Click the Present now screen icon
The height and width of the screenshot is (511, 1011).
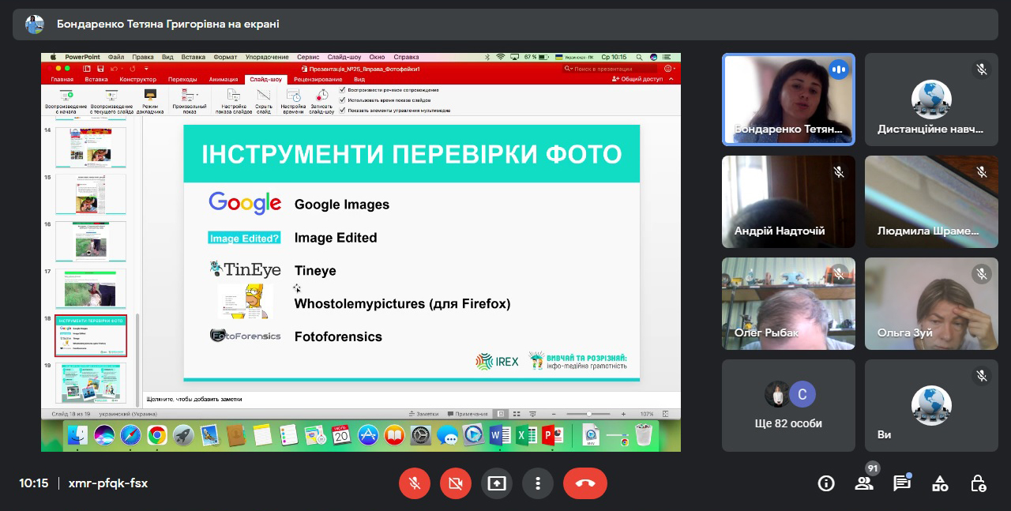[x=497, y=483]
